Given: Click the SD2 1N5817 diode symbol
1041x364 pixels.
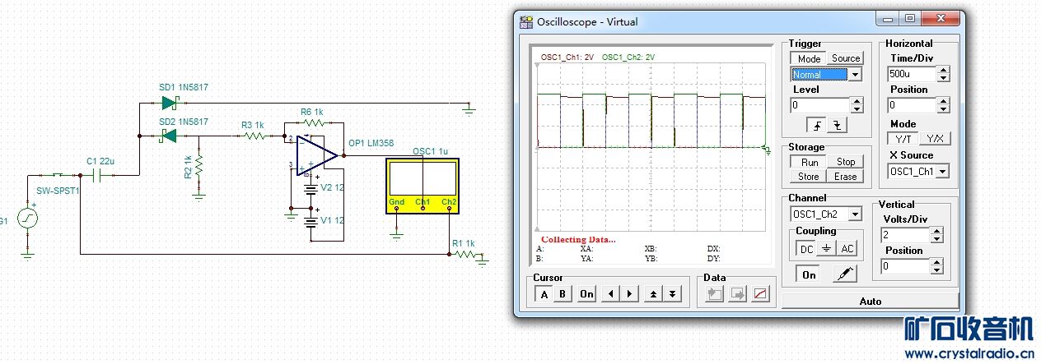Looking at the screenshot, I should pos(168,136).
